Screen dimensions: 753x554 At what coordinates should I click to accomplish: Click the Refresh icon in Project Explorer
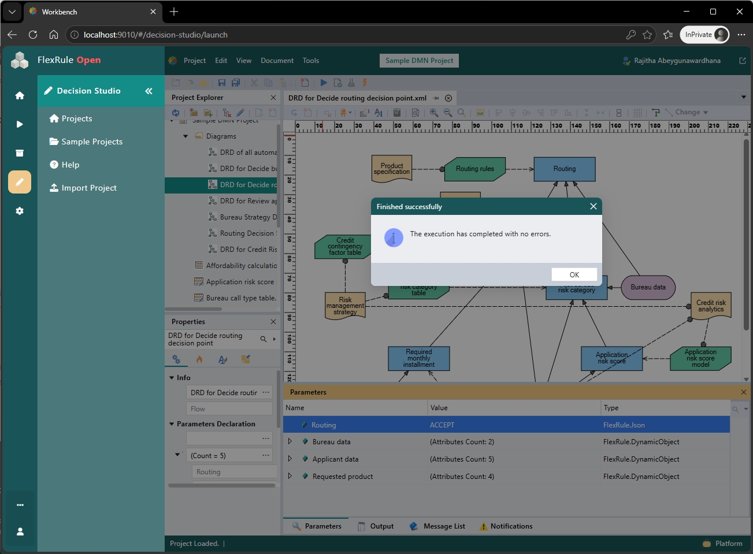click(175, 113)
